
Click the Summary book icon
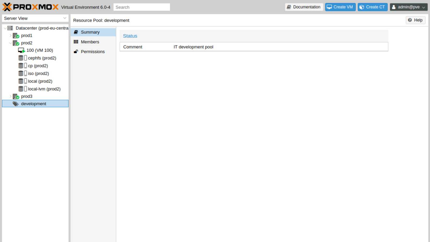pyautogui.click(x=76, y=32)
